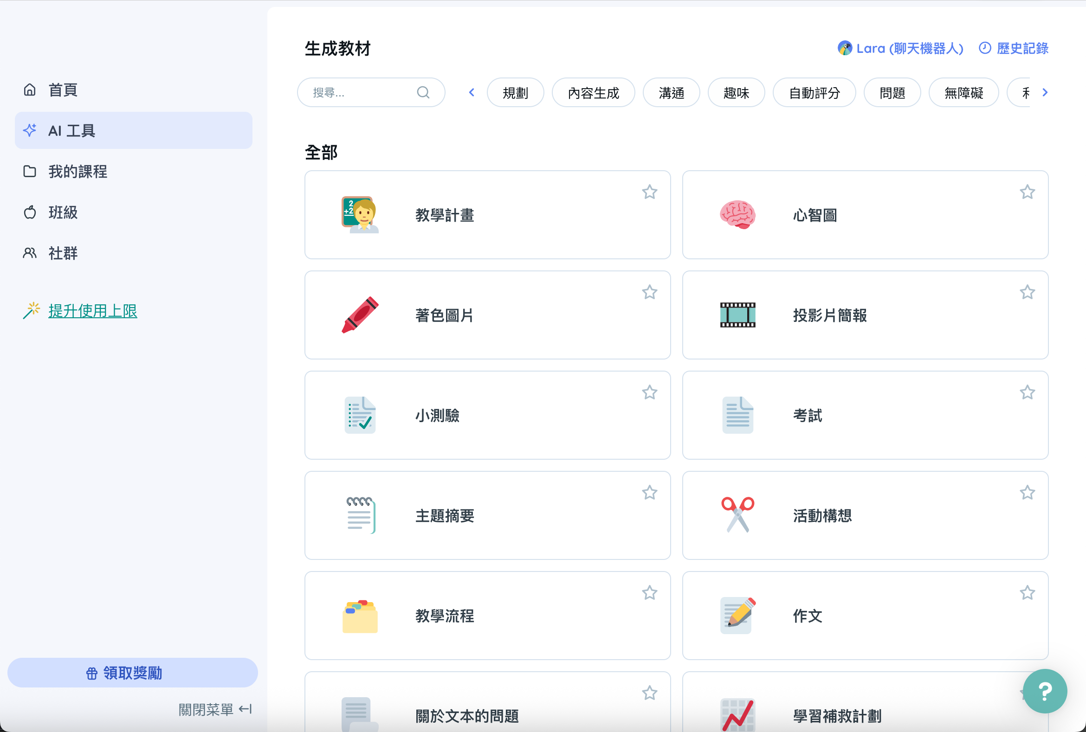Image resolution: width=1086 pixels, height=732 pixels.
Task: Select the 內容生成 category chip
Action: (x=593, y=92)
